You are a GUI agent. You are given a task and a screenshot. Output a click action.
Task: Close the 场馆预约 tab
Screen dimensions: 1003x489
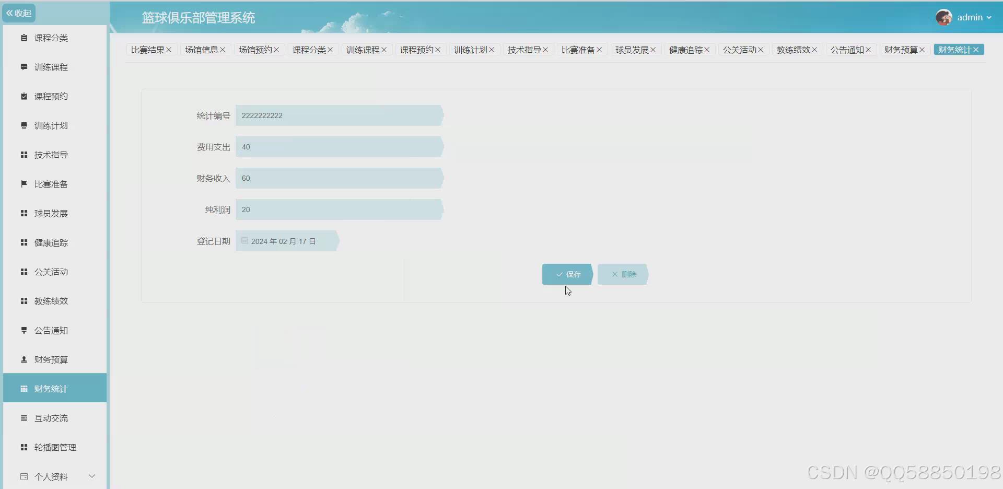277,49
